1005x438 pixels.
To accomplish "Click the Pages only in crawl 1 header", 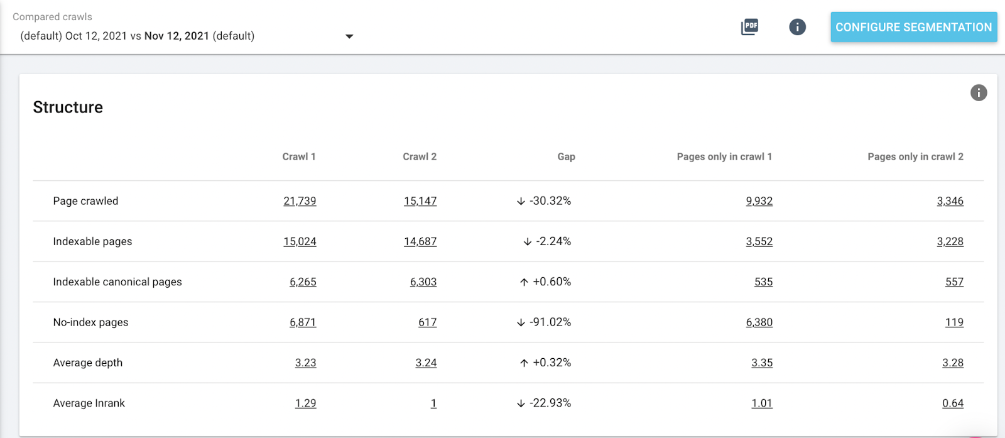I will 724,156.
